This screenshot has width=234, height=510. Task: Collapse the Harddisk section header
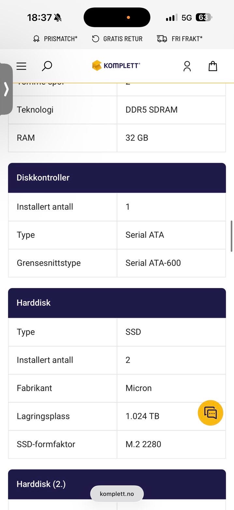pos(117,302)
